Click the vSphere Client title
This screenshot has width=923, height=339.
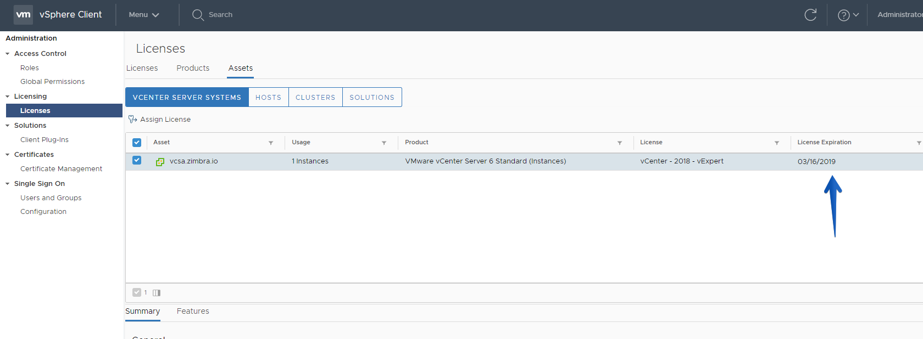point(70,15)
